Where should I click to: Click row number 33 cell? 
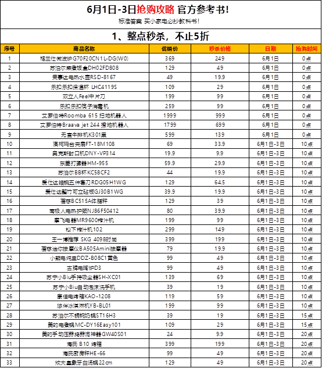[9, 363]
